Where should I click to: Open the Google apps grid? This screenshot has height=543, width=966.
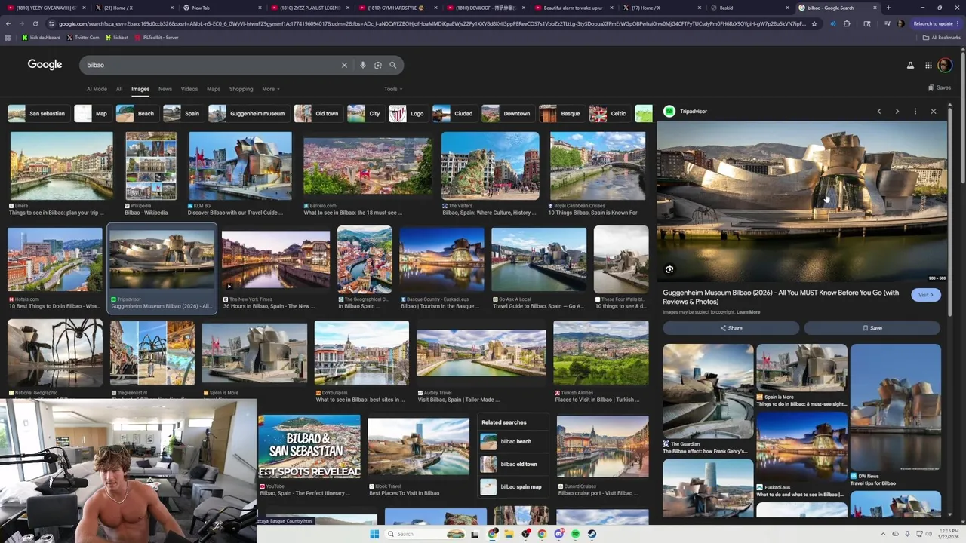click(928, 66)
